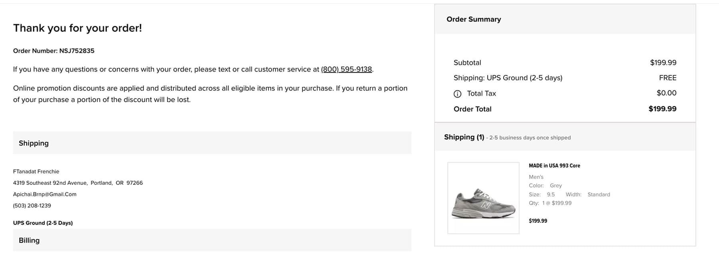Click the product price $199.99 below details
This screenshot has width=719, height=255.
pyautogui.click(x=538, y=221)
